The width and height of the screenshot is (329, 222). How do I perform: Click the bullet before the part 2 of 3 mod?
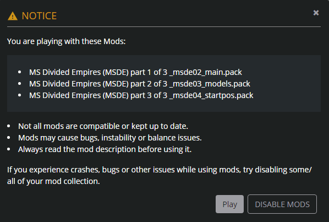[19, 84]
